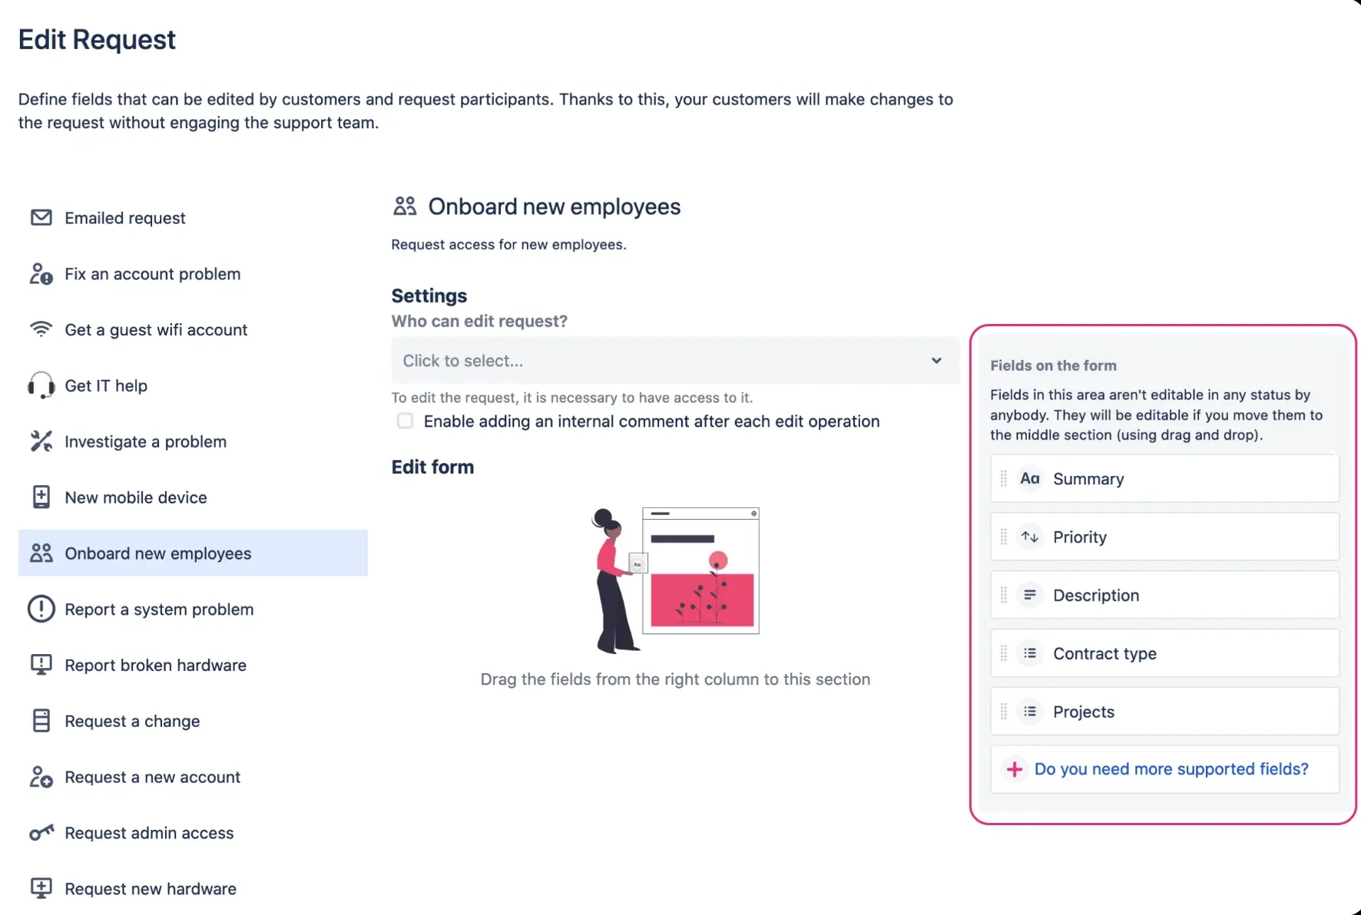Click the wifi icon in the sidebar
This screenshot has width=1361, height=915.
coord(41,329)
